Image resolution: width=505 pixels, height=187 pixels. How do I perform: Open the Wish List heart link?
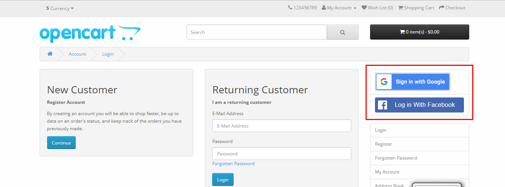[x=377, y=8]
